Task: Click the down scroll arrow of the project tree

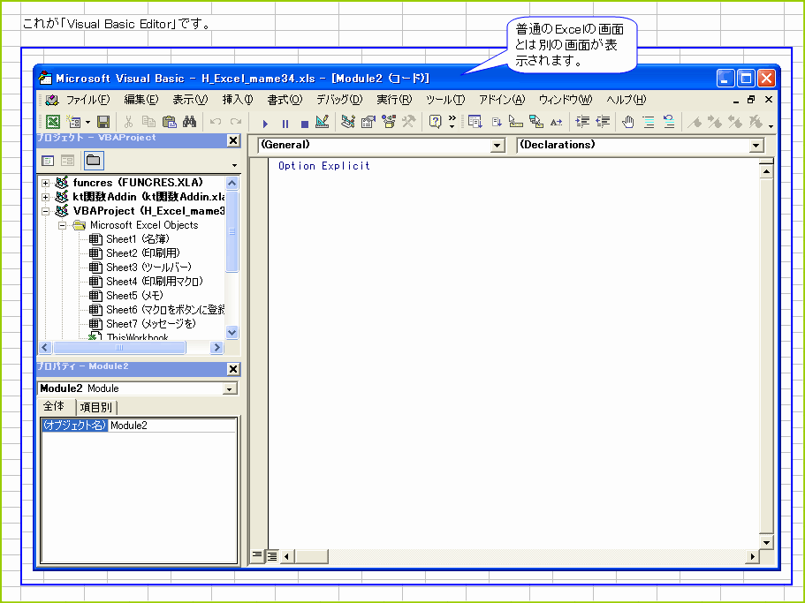Action: point(232,331)
